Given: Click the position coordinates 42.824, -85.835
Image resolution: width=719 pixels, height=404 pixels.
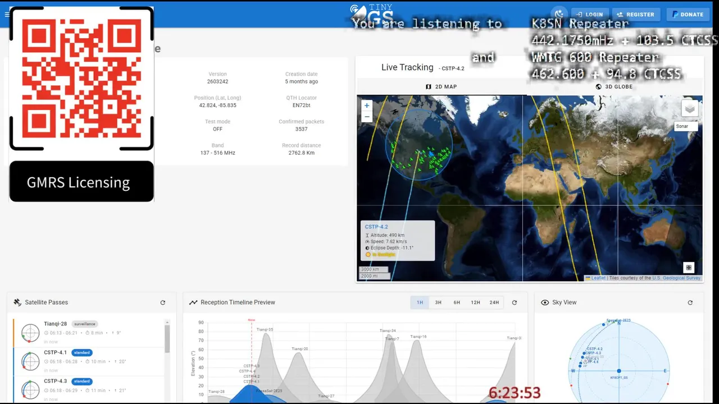Looking at the screenshot, I should tap(218, 105).
